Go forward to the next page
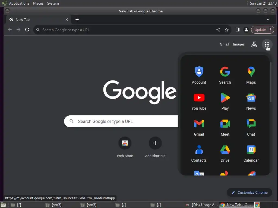The width and height of the screenshot is (278, 208). (18, 30)
